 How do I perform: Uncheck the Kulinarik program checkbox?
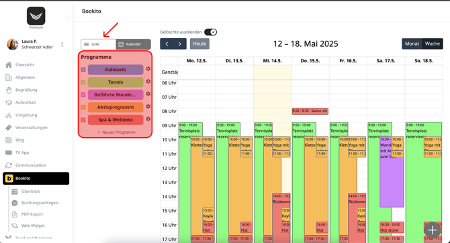click(x=83, y=70)
